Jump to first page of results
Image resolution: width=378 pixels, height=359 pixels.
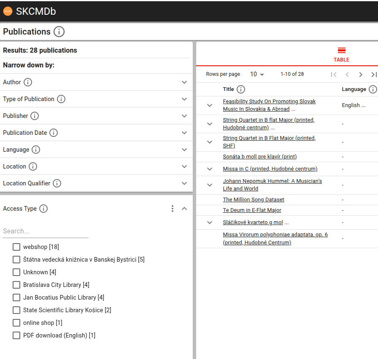coord(334,75)
